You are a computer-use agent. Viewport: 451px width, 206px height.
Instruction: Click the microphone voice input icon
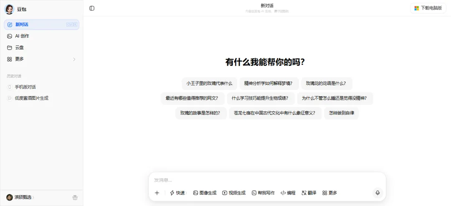378,193
